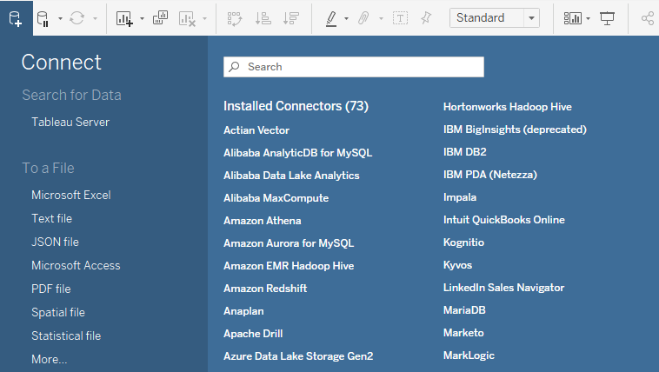
Task: Click the Run Update refresh icon
Action: [77, 18]
